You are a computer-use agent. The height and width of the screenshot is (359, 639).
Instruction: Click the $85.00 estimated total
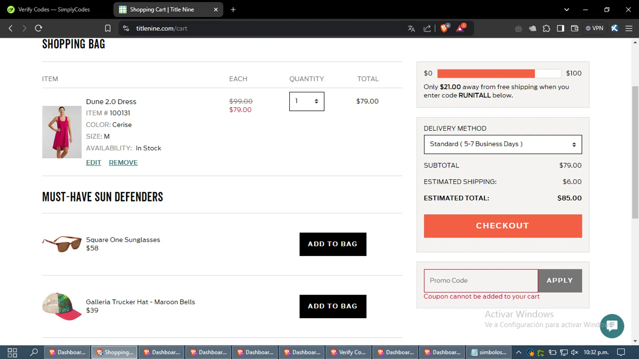click(569, 198)
